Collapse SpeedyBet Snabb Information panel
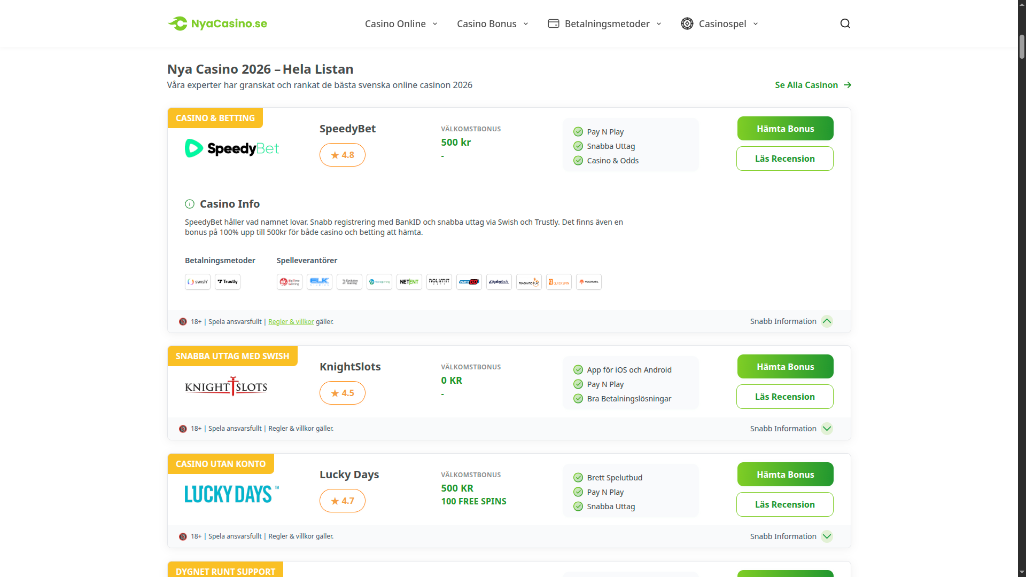The image size is (1026, 577). pyautogui.click(x=827, y=321)
